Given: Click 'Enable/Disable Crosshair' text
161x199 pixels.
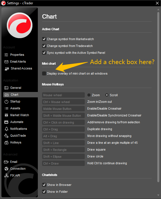Looking at the screenshot, I should point(104,108).
